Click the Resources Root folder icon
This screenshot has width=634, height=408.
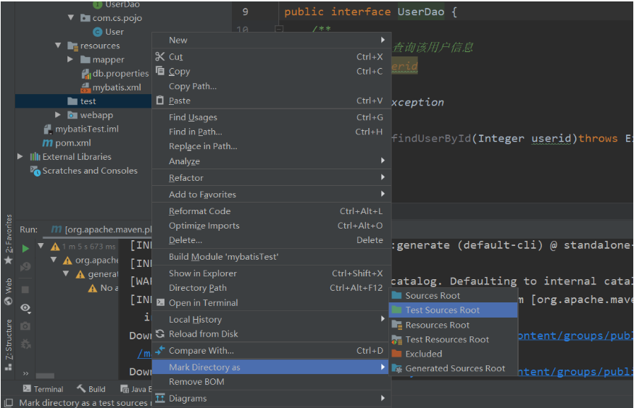tap(396, 325)
